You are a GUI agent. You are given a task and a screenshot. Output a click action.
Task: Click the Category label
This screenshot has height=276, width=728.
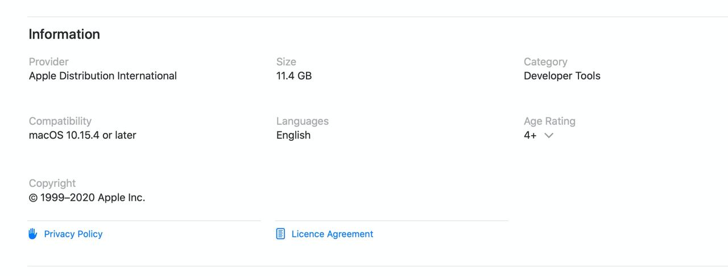click(x=545, y=61)
